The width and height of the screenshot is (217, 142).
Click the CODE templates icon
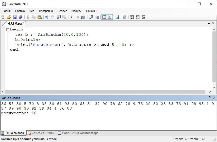[x=124, y=17]
